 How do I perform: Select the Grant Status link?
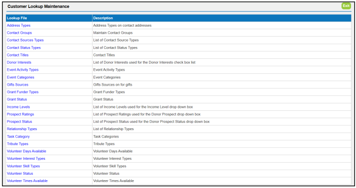pos(17,99)
